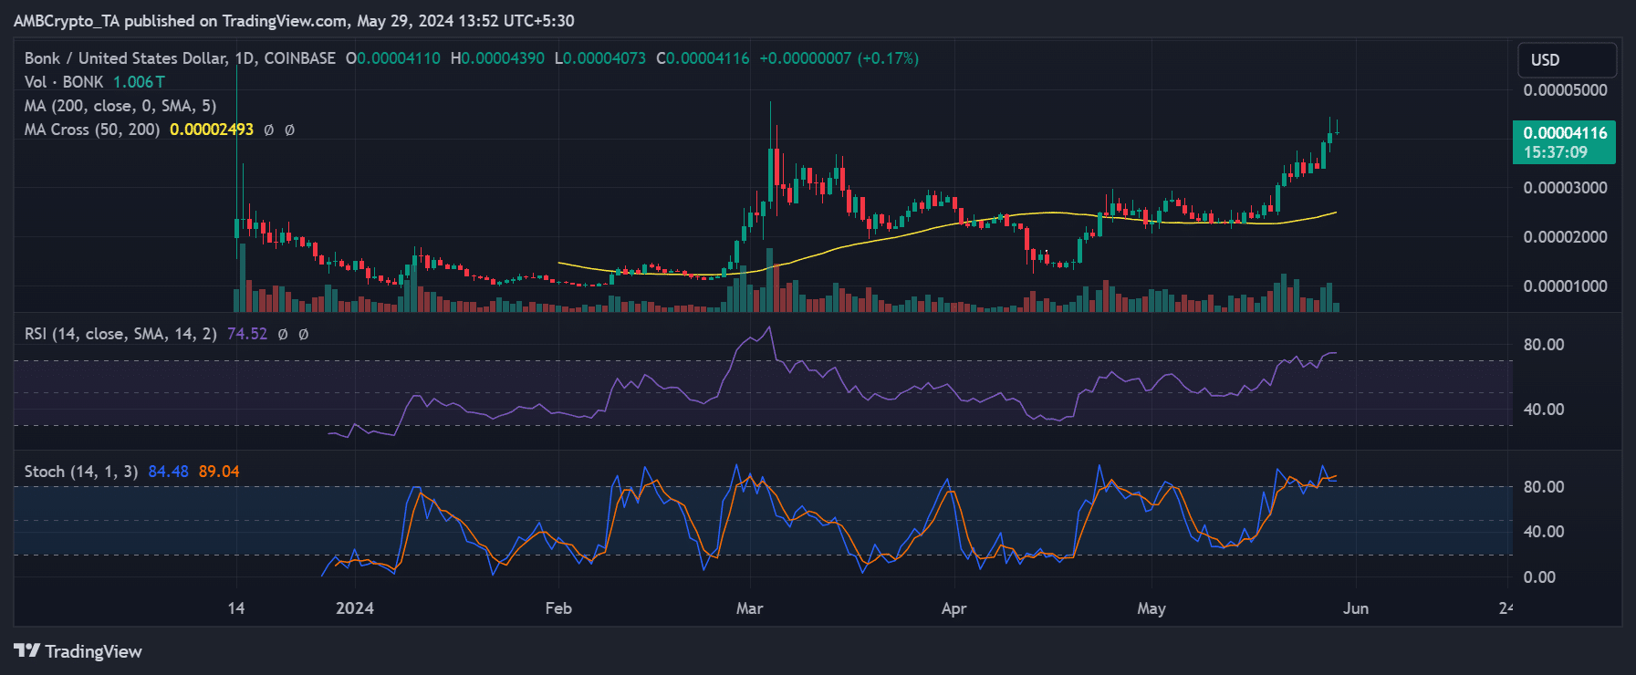Viewport: 1636px width, 675px height.
Task: Click the low price L0.00004073
Action: 600,58
